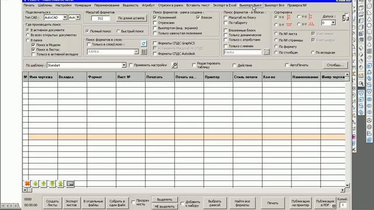The image size is (374, 210).
Task: Check Применить настройки option
Action: [x=131, y=65]
